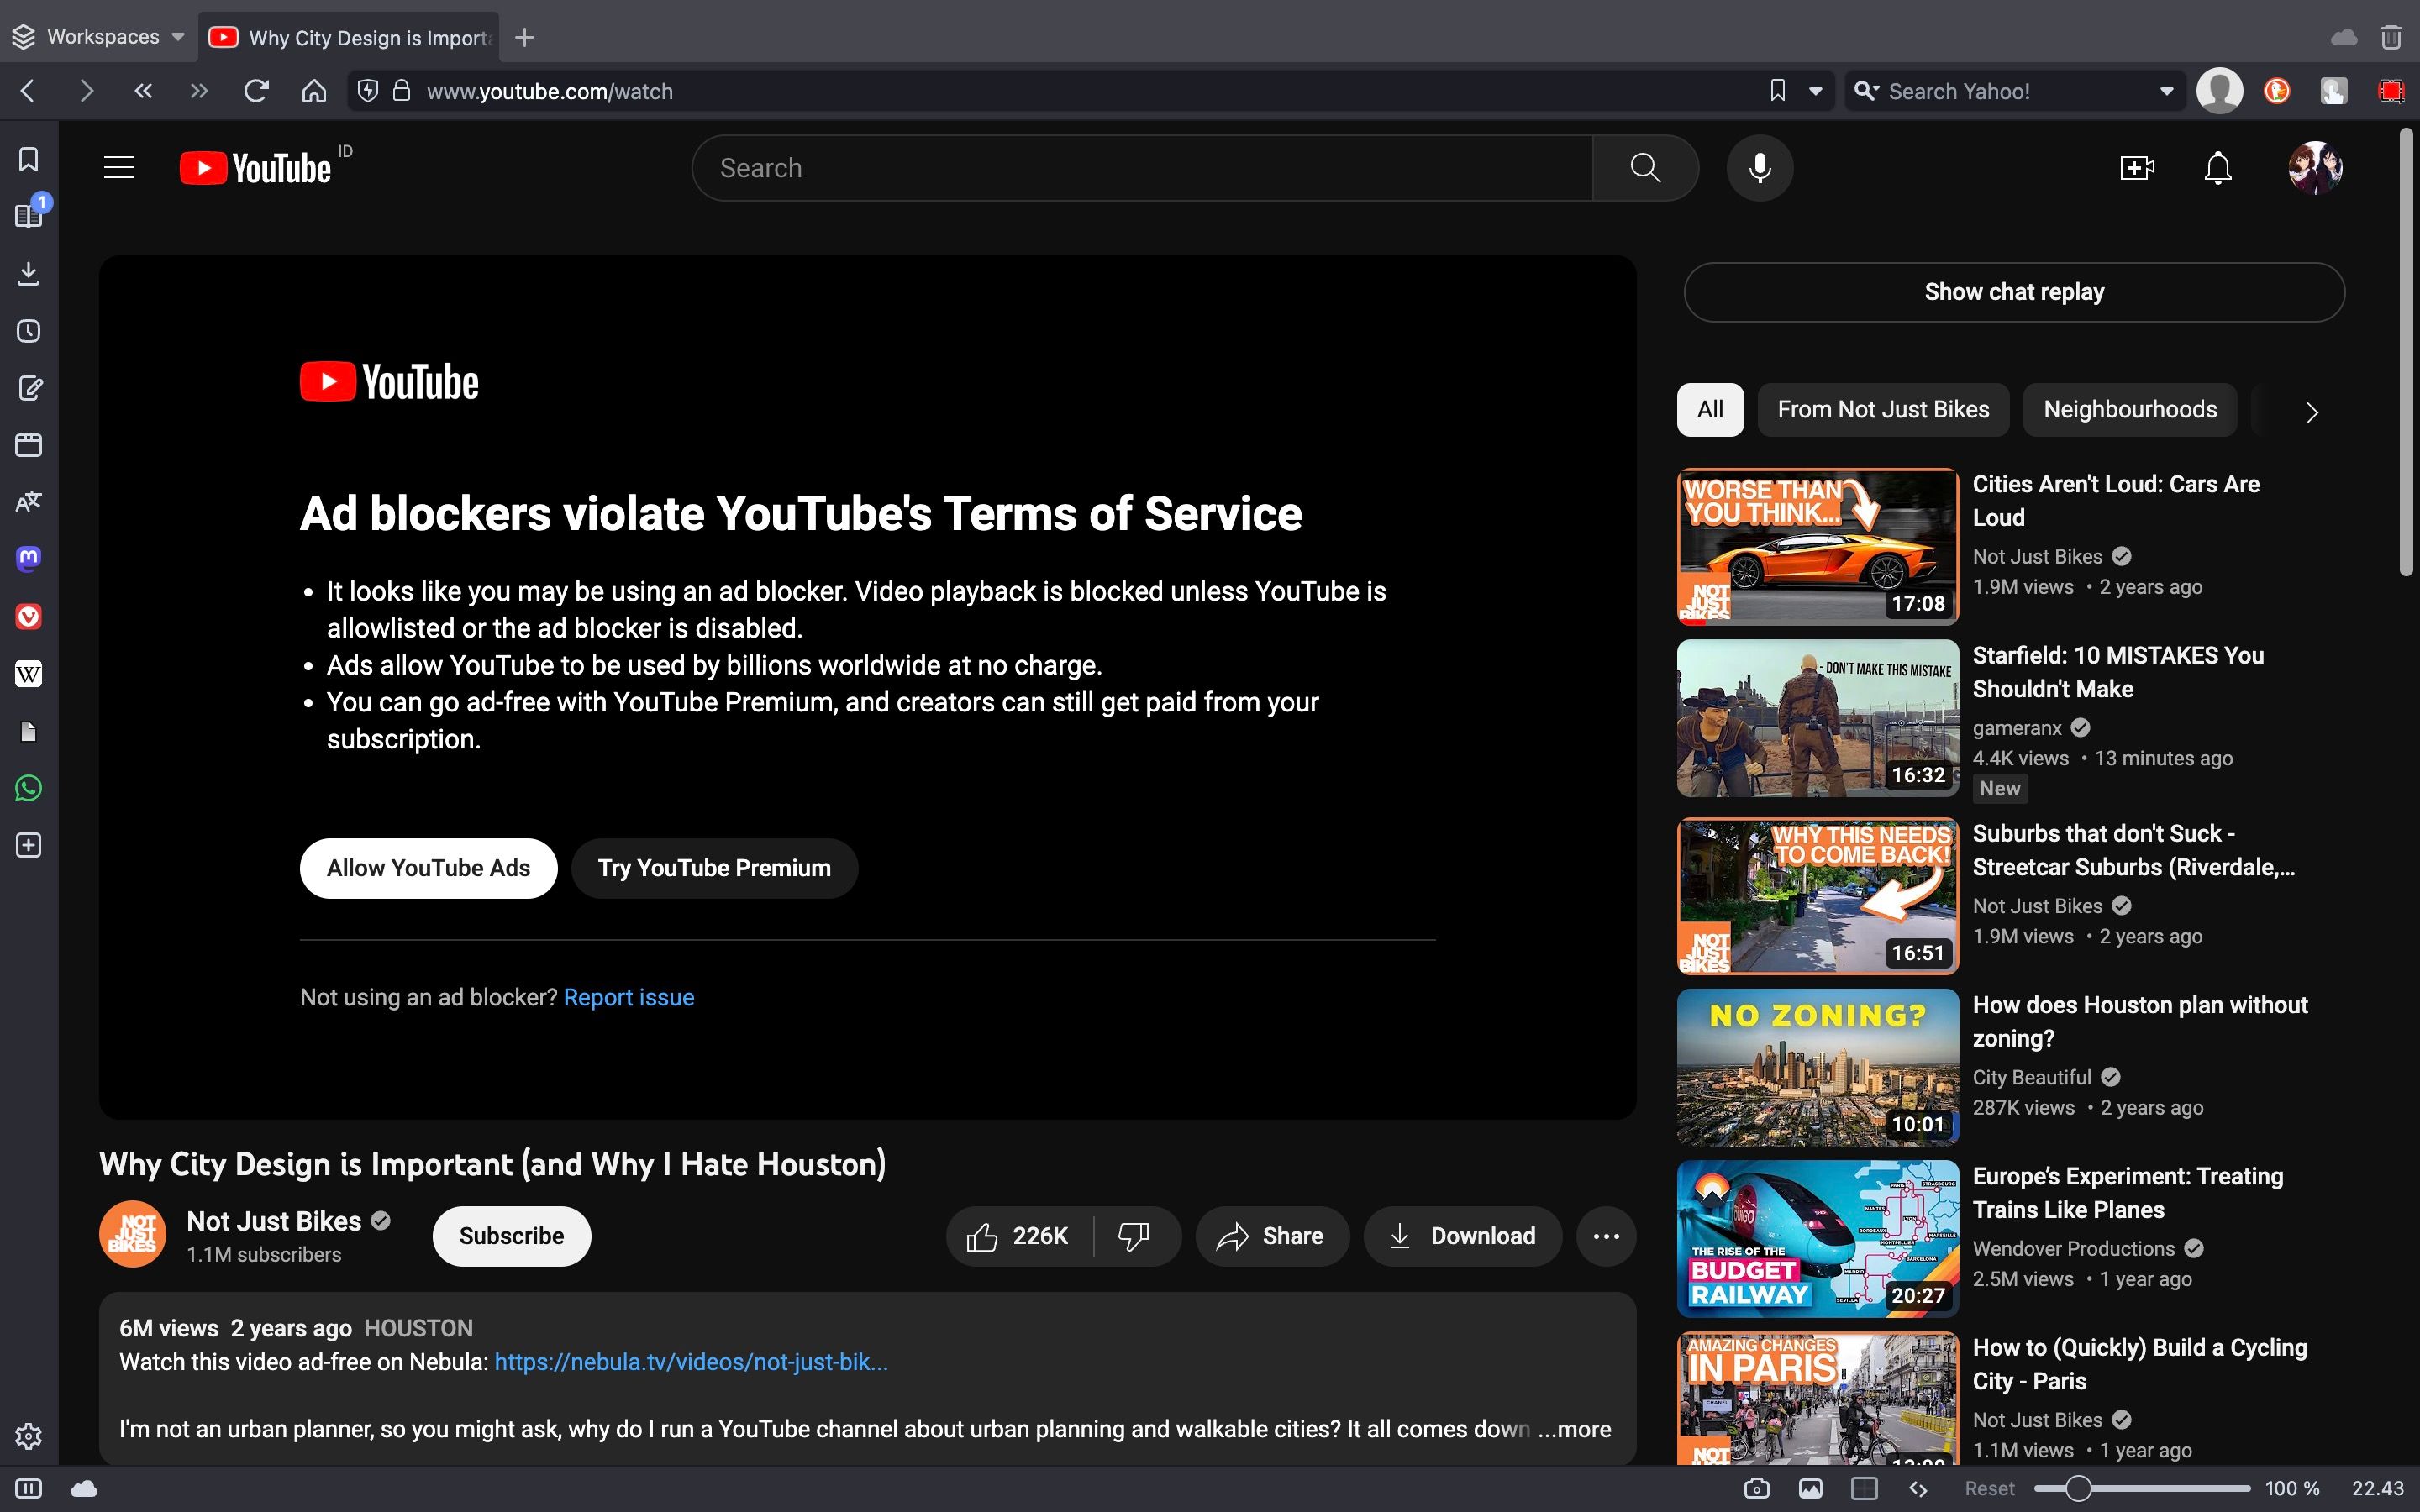The height and width of the screenshot is (1512, 2420).
Task: Click the bookmark save icon in browser toolbar
Action: 1776,89
